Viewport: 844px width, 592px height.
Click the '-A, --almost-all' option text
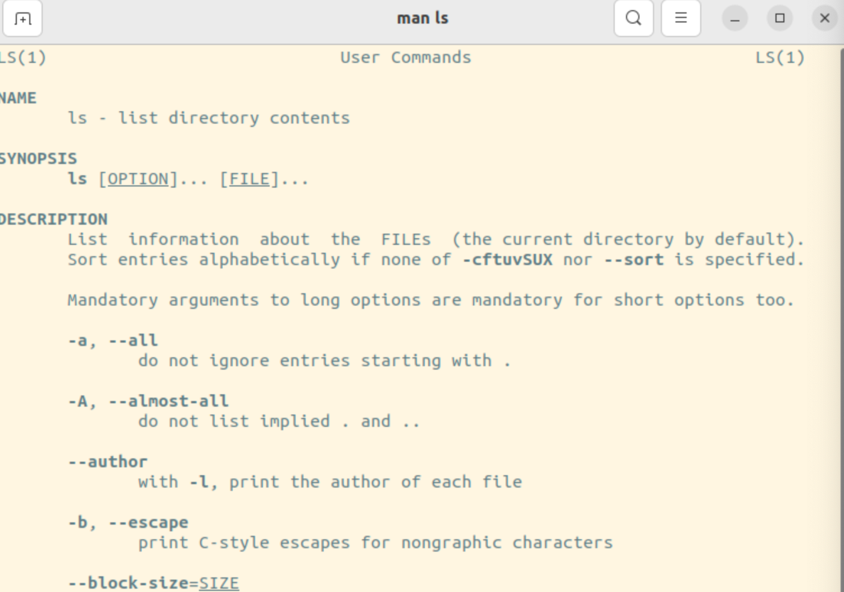coord(148,401)
